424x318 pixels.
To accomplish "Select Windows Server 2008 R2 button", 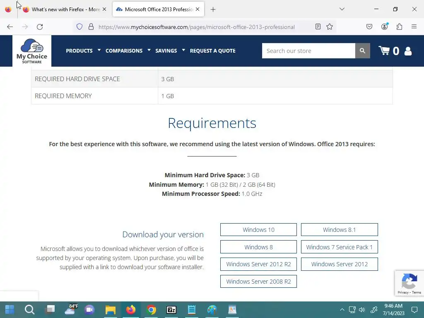I will click(258, 281).
